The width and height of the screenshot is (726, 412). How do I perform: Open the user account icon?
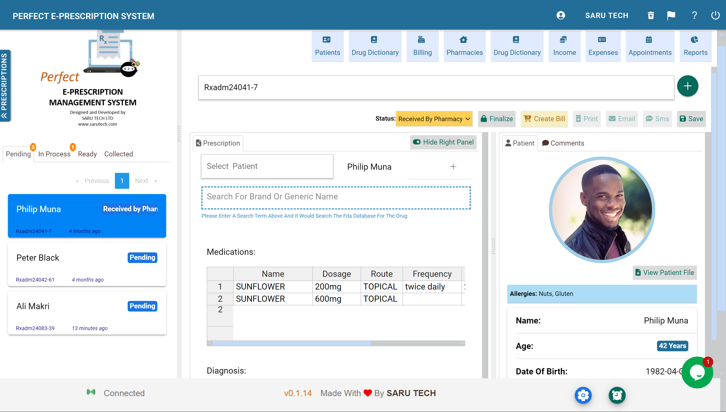tap(560, 15)
